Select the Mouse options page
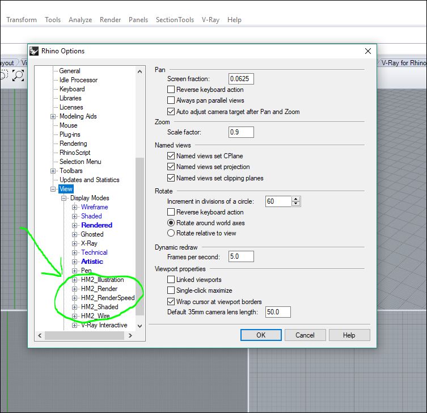This screenshot has height=413, width=427. pyautogui.click(x=69, y=125)
